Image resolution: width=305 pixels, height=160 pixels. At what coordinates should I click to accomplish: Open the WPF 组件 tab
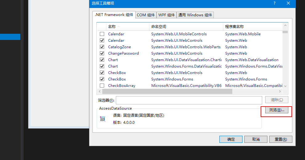point(166,15)
